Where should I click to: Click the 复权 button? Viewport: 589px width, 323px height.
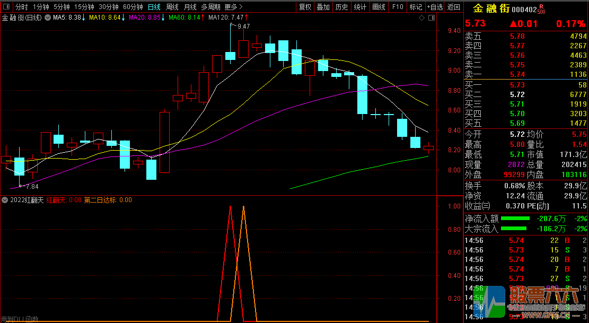click(x=305, y=7)
